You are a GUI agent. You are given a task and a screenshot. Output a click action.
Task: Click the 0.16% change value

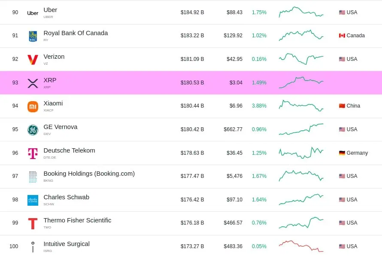tap(259, 59)
